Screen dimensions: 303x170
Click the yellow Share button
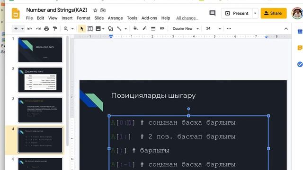tap(274, 13)
